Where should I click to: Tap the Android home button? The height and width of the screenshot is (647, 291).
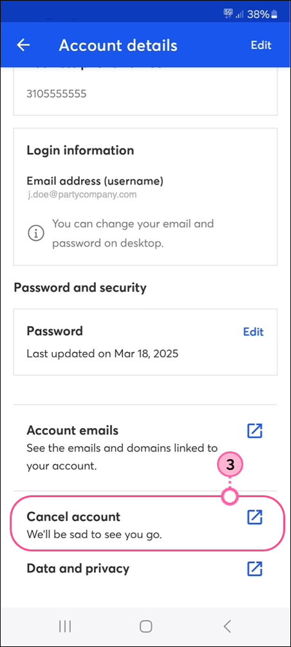145,626
